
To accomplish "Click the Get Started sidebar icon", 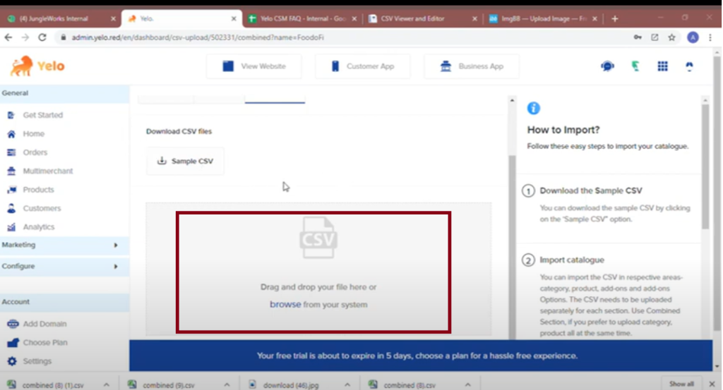I will pos(11,115).
